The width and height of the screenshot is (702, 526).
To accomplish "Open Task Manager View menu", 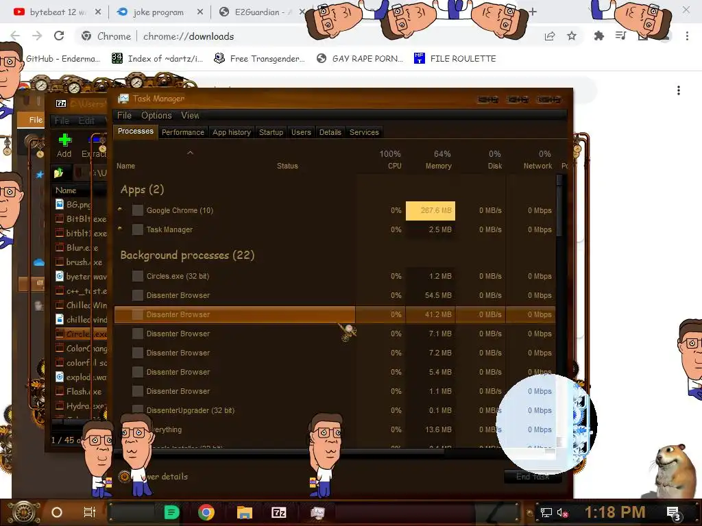I will 190,115.
